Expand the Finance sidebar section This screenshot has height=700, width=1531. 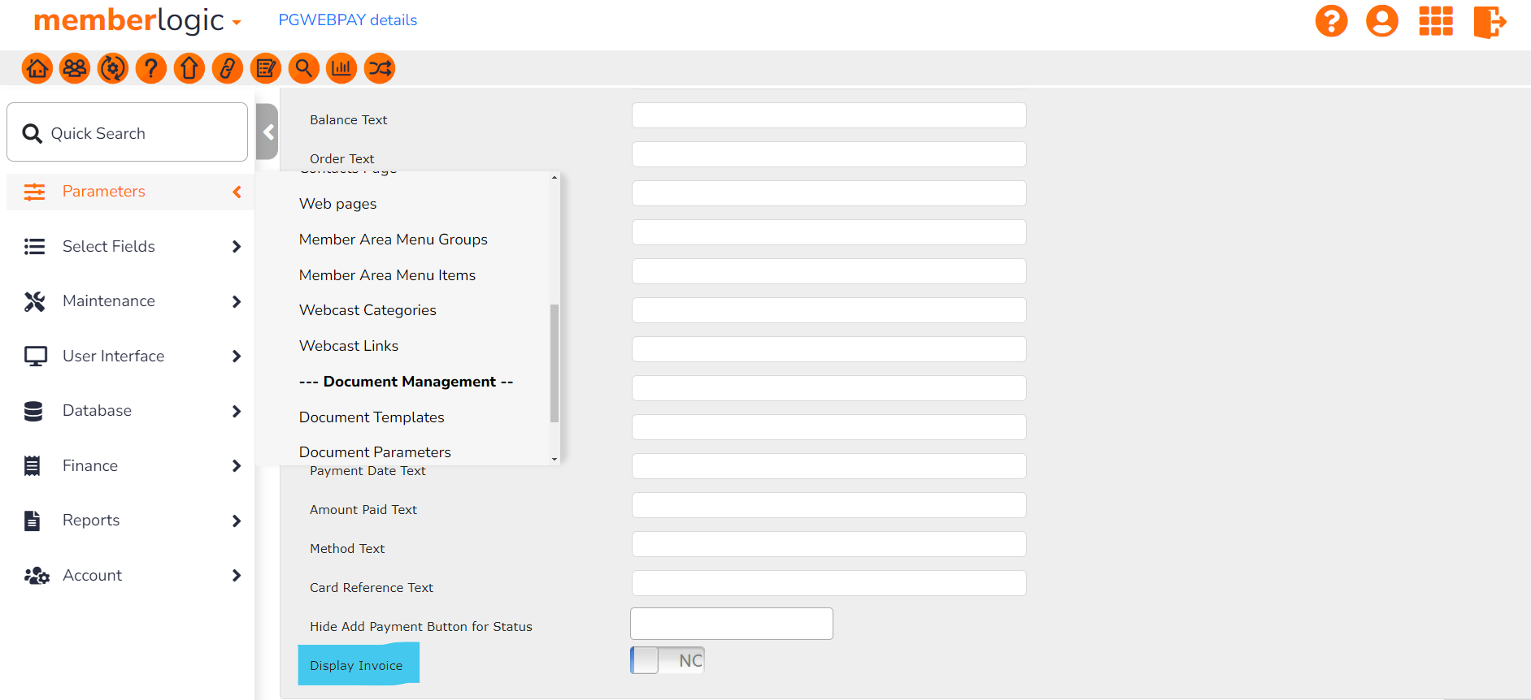(x=130, y=465)
